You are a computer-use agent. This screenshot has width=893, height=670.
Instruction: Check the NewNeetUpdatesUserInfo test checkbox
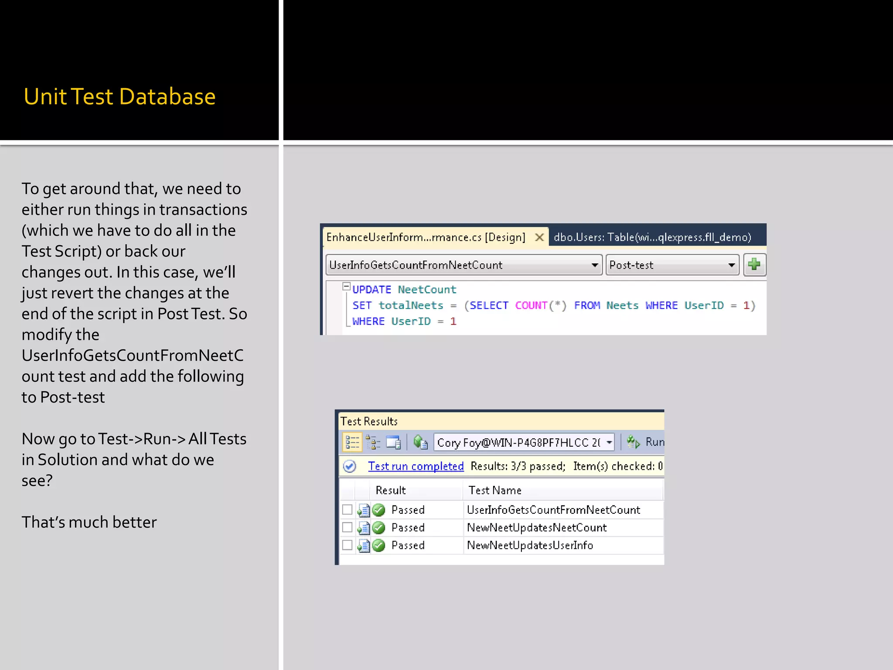347,545
